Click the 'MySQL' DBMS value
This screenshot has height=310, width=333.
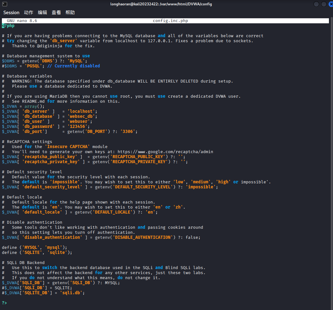76,61
